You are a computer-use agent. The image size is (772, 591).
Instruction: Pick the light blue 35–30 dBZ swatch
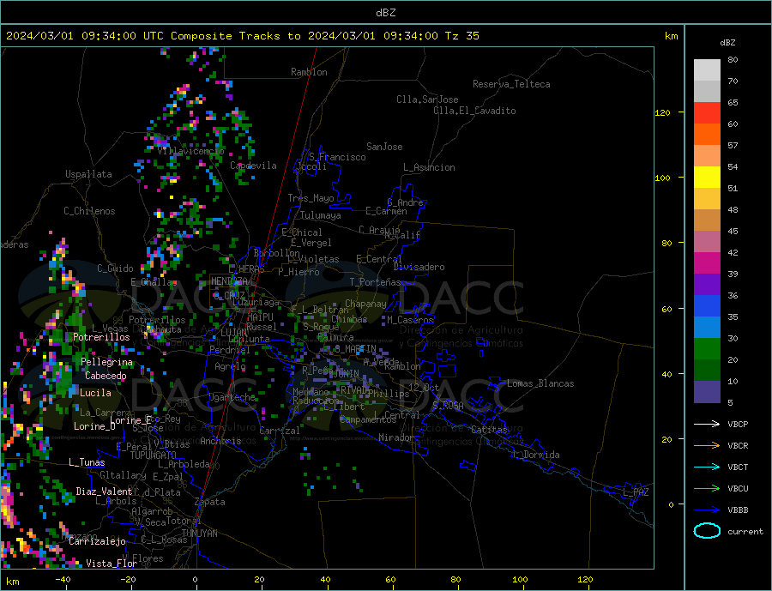pyautogui.click(x=707, y=328)
